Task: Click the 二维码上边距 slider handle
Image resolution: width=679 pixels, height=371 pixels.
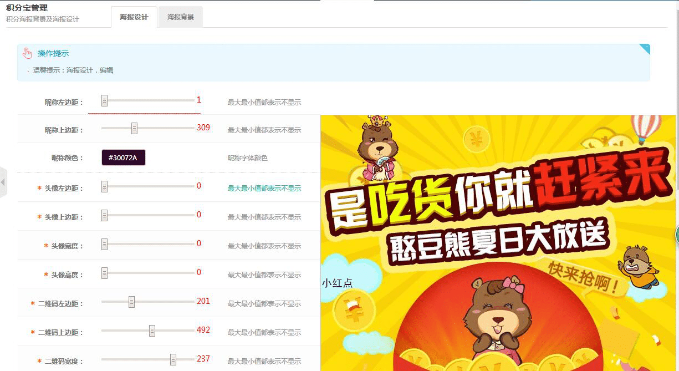Action: (152, 331)
